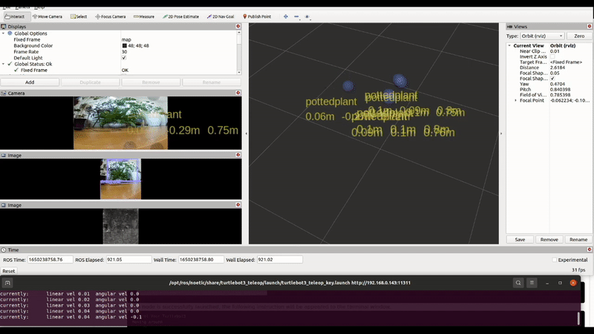Open the toolbar options gear icon
Screen dimensions: 594x334
307,16
